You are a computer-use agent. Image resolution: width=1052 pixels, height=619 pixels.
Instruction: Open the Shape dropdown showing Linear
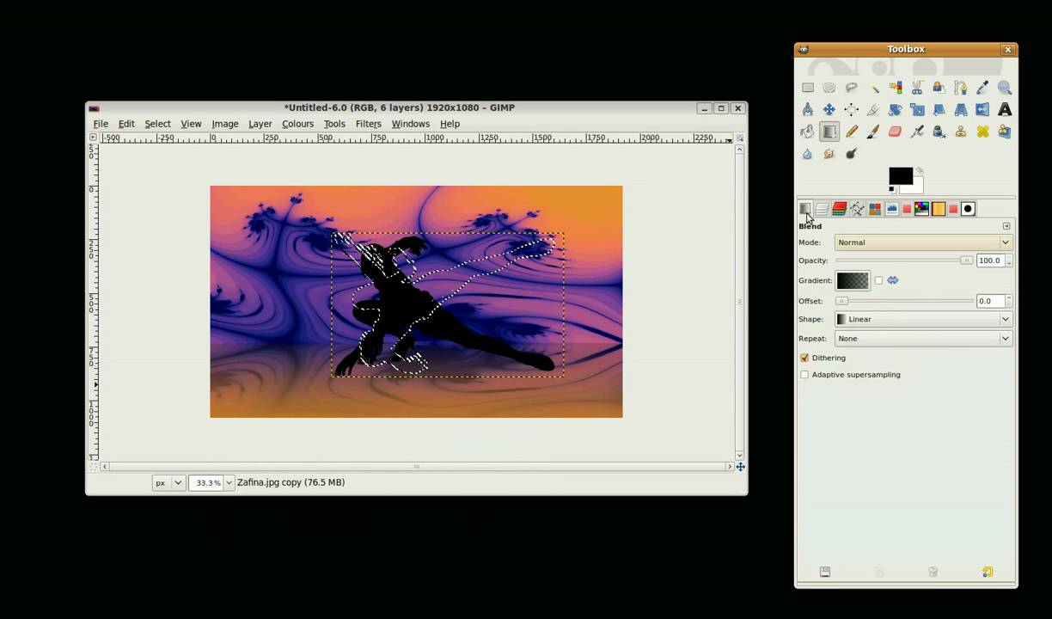pyautogui.click(x=923, y=319)
